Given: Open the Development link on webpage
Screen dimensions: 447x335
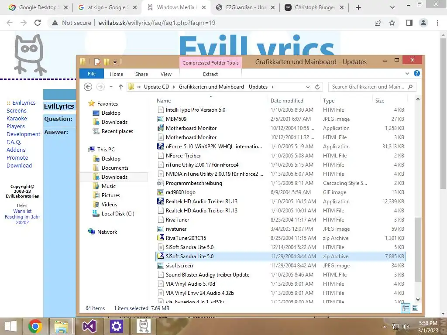Looking at the screenshot, I should pyautogui.click(x=24, y=134).
